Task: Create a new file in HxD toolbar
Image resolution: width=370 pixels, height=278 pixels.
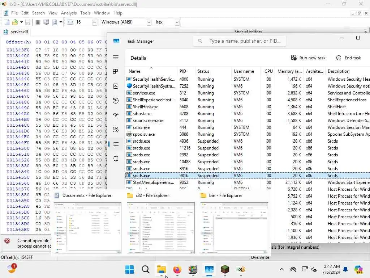Action: 7,22
